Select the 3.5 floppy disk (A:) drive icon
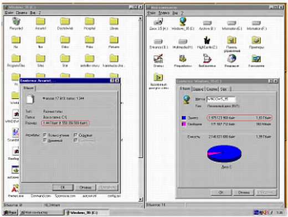Screen dimensions: 288x217 [158, 22]
